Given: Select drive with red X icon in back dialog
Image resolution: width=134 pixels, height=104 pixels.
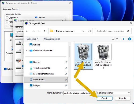Looking at the screenshot, I should [x=18, y=61].
